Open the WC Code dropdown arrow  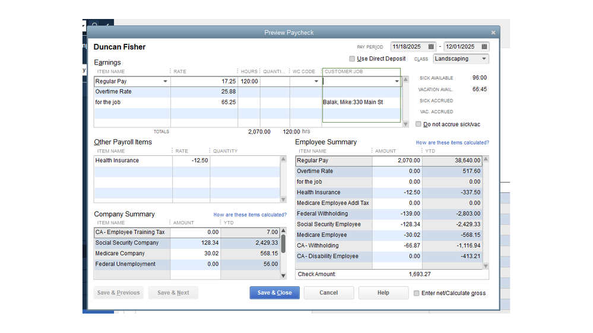[x=316, y=81]
